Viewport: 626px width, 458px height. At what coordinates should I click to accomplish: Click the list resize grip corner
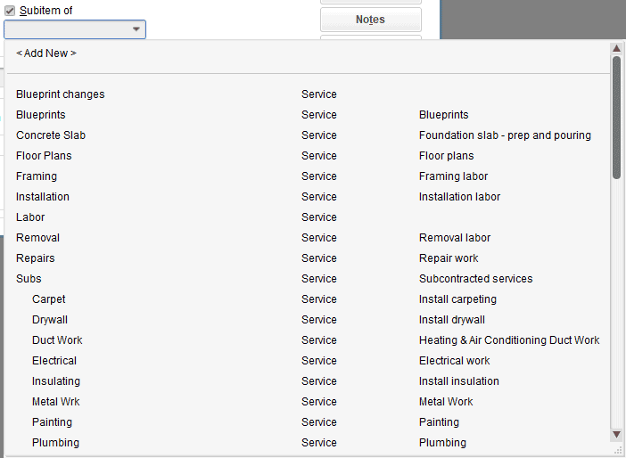(619, 450)
